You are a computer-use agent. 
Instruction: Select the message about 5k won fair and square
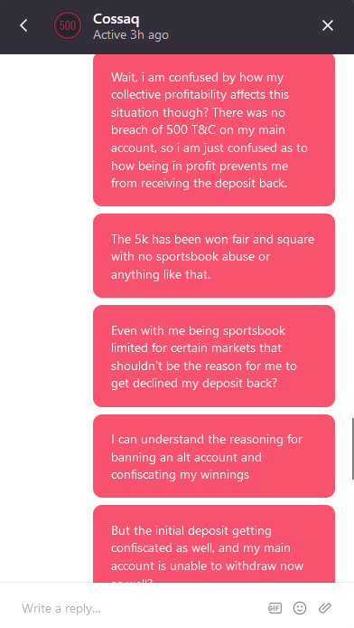click(x=214, y=255)
